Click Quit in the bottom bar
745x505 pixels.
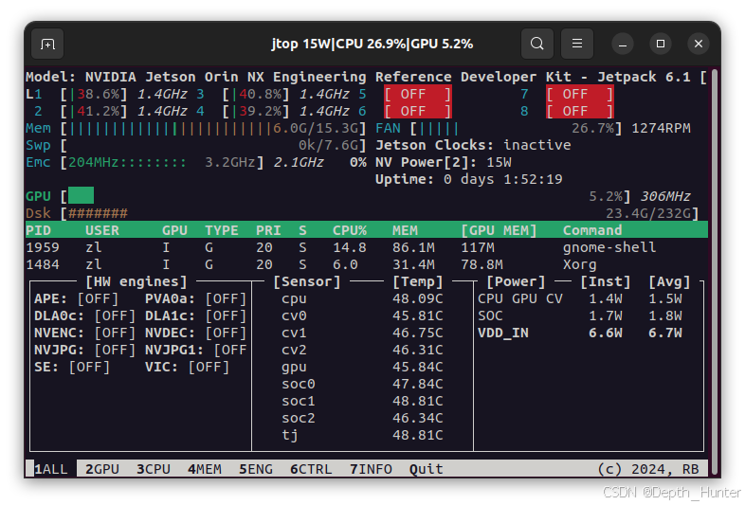[427, 469]
